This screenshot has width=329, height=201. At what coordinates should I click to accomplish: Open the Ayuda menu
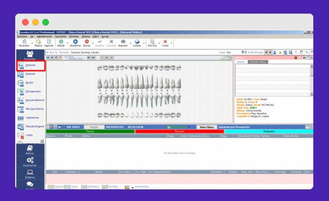pos(105,36)
